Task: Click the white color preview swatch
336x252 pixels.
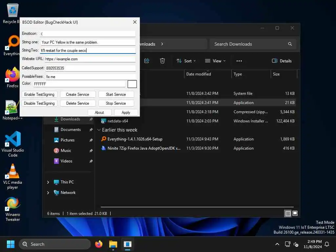Action: (132, 84)
